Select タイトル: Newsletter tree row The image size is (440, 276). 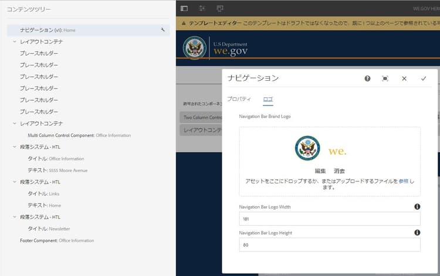(x=49, y=229)
